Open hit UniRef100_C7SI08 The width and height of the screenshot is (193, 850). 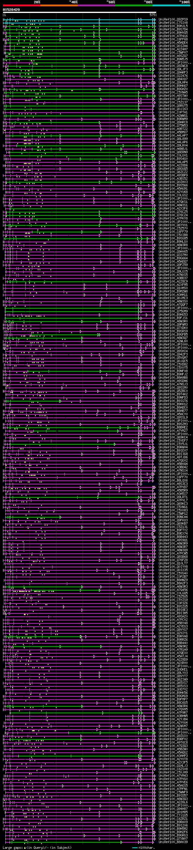click(x=173, y=23)
